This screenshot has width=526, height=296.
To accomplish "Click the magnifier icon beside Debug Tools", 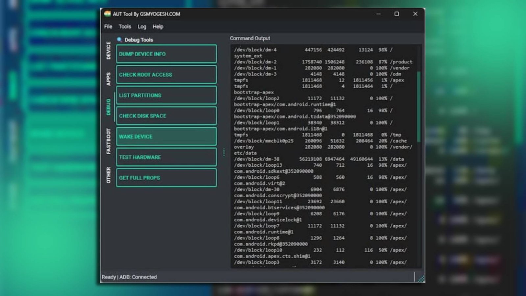I will point(119,40).
